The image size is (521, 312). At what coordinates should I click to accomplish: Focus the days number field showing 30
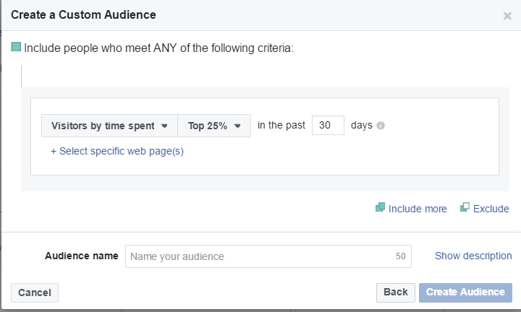coord(328,126)
